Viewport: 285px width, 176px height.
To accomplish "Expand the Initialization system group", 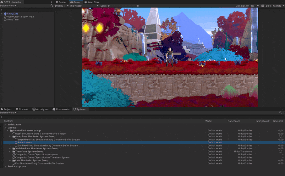I will click(x=5, y=125).
